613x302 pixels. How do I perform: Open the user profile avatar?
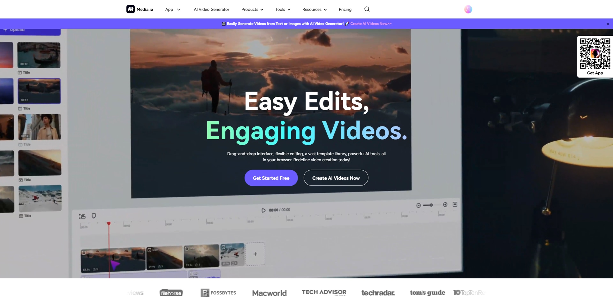(468, 9)
